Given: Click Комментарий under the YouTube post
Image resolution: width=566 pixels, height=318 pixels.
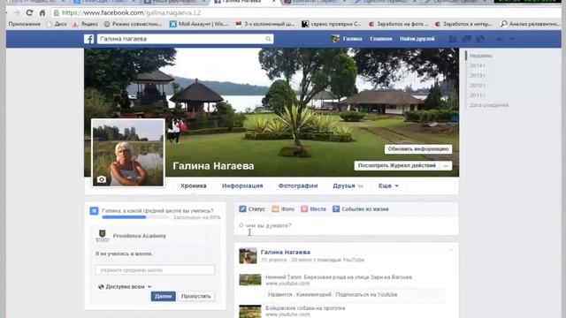Looking at the screenshot, I should tap(314, 294).
